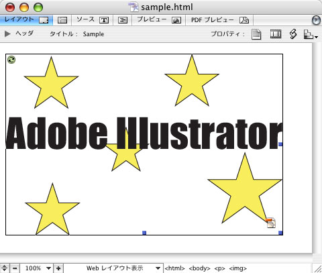Click the zoom out minus button

(x=15, y=268)
